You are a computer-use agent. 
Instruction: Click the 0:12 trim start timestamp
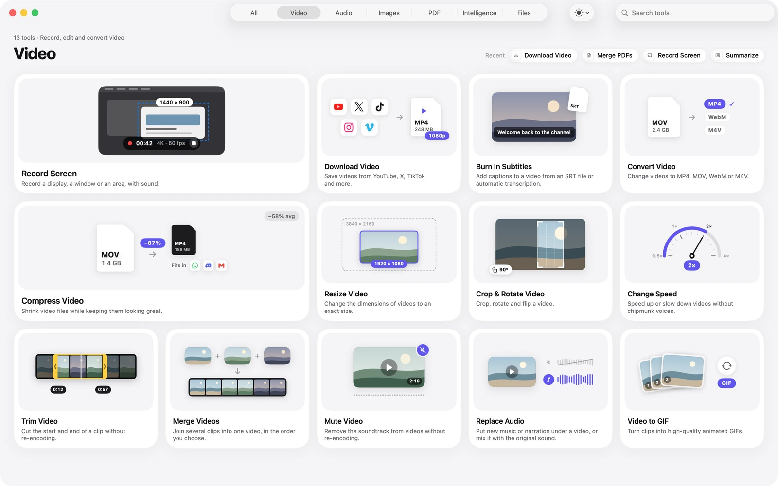coord(58,389)
